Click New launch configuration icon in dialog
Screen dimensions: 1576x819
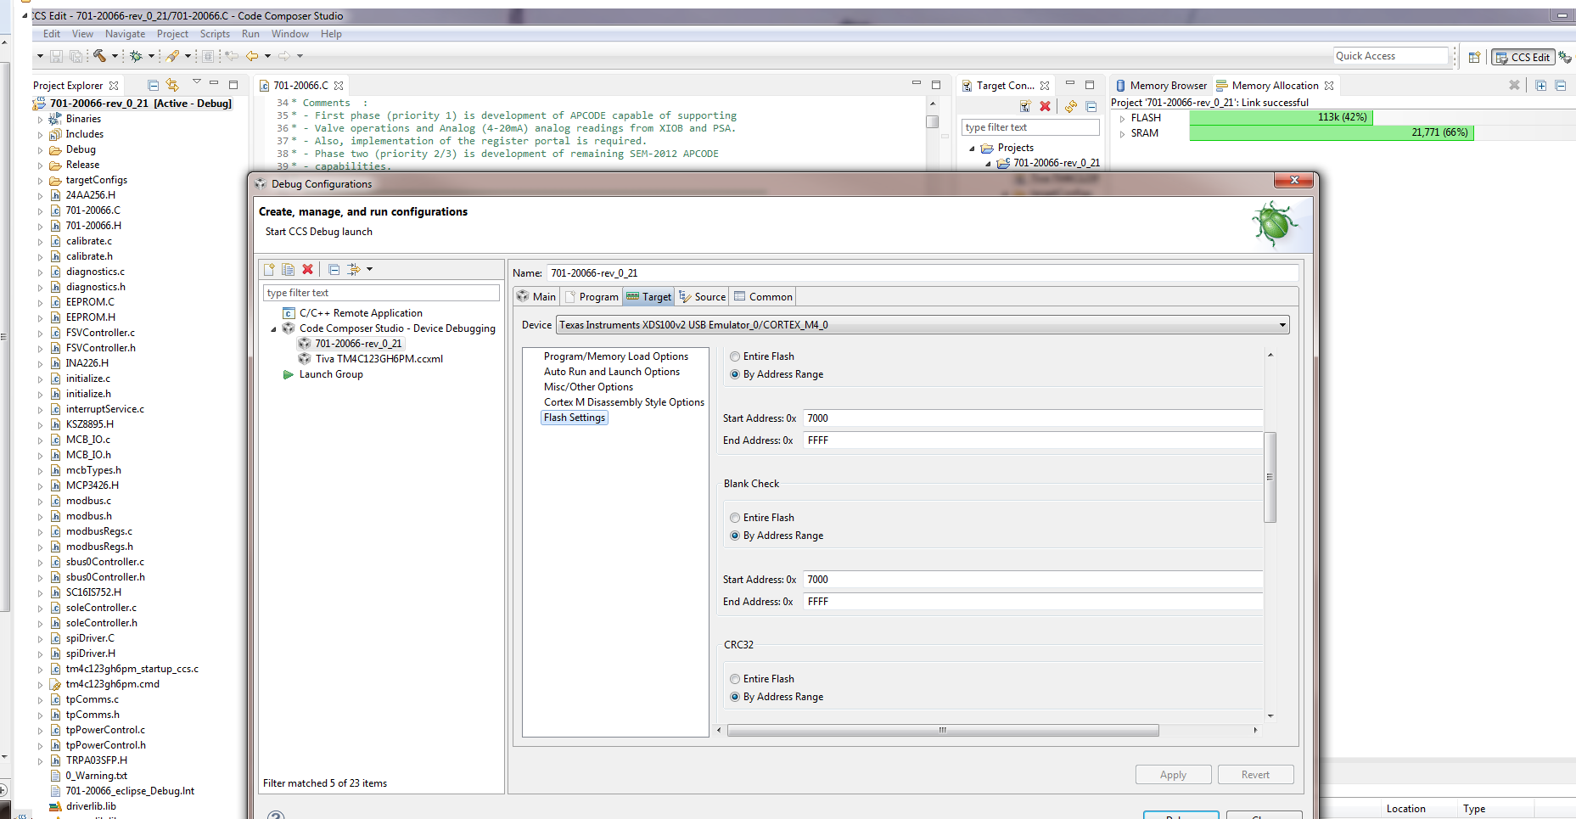269,269
